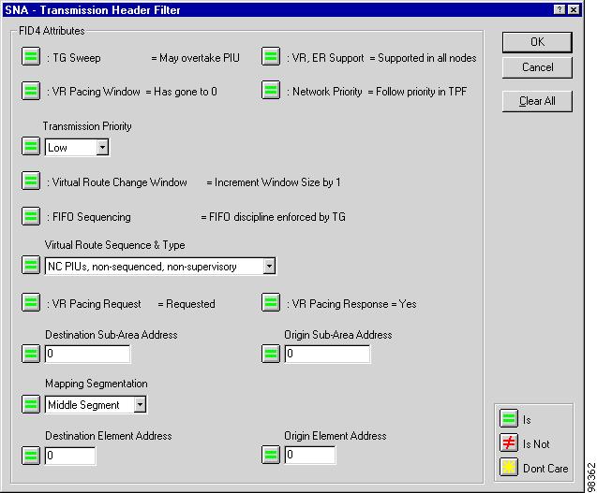Click the green 'Is' legend icon
The width and height of the screenshot is (597, 493).
509,418
